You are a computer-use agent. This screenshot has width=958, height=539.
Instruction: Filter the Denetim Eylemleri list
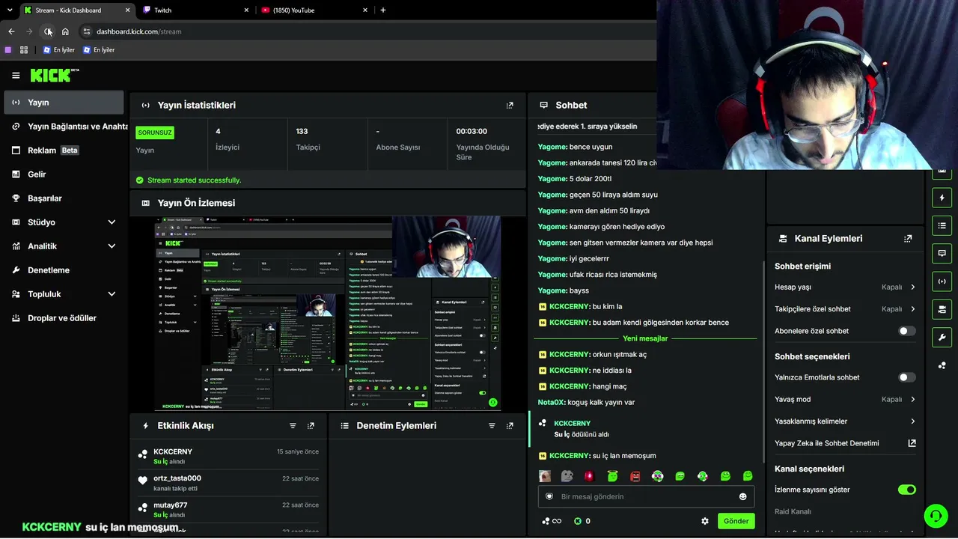tap(492, 426)
